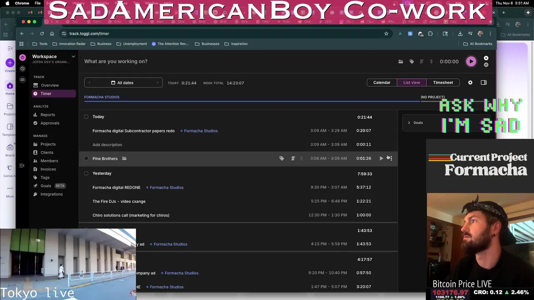Select a project via the top folder icon
This screenshot has width=534, height=300.
400,62
